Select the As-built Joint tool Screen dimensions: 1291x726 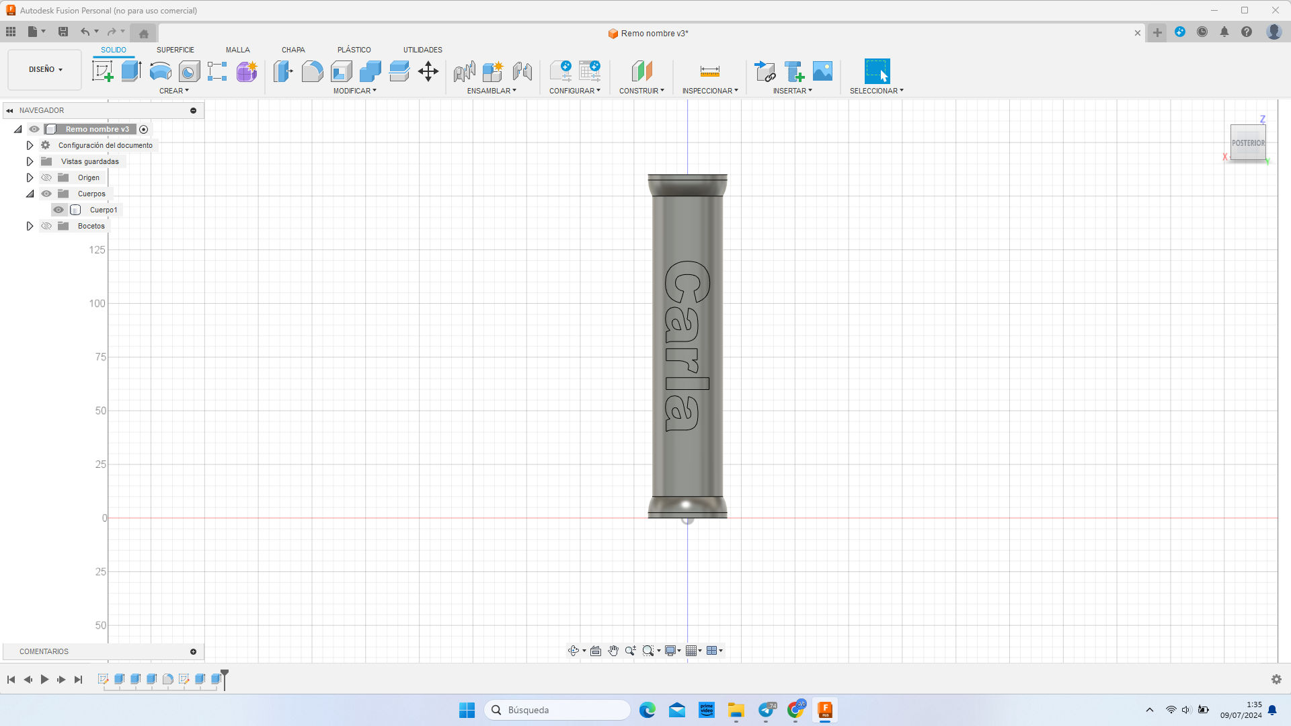pyautogui.click(x=522, y=71)
